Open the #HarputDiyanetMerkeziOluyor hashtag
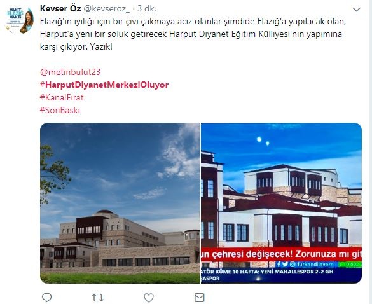The width and height of the screenshot is (372, 304). point(104,85)
